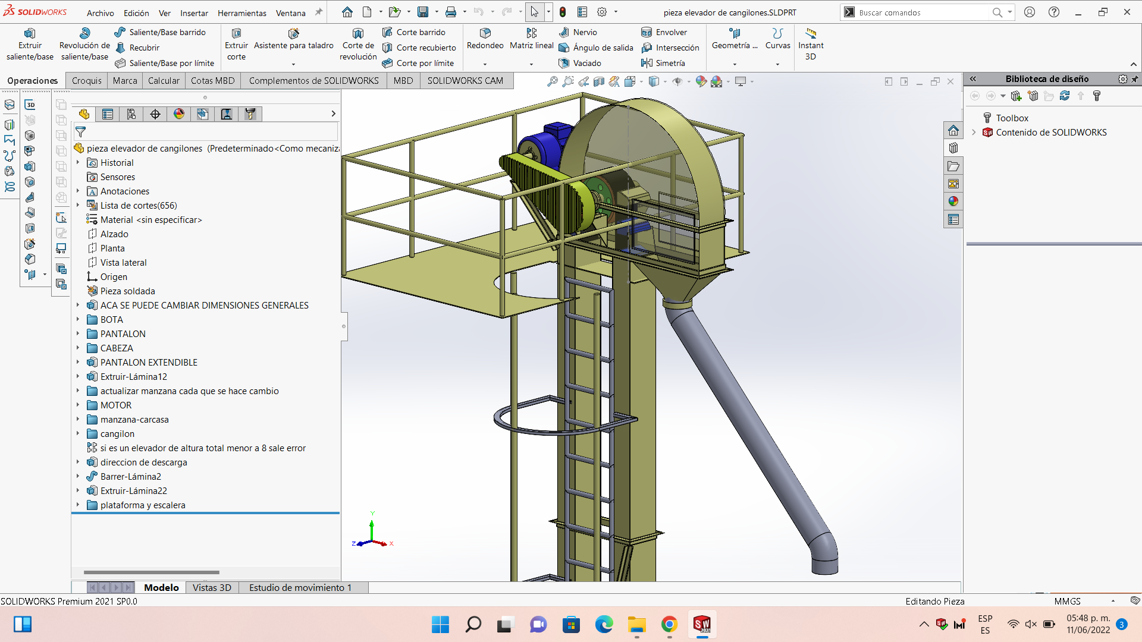Select the Asistente para taladro tool
1142x642 pixels.
click(x=293, y=33)
